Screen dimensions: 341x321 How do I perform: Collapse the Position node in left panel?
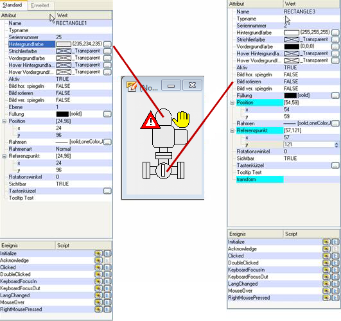click(4, 121)
